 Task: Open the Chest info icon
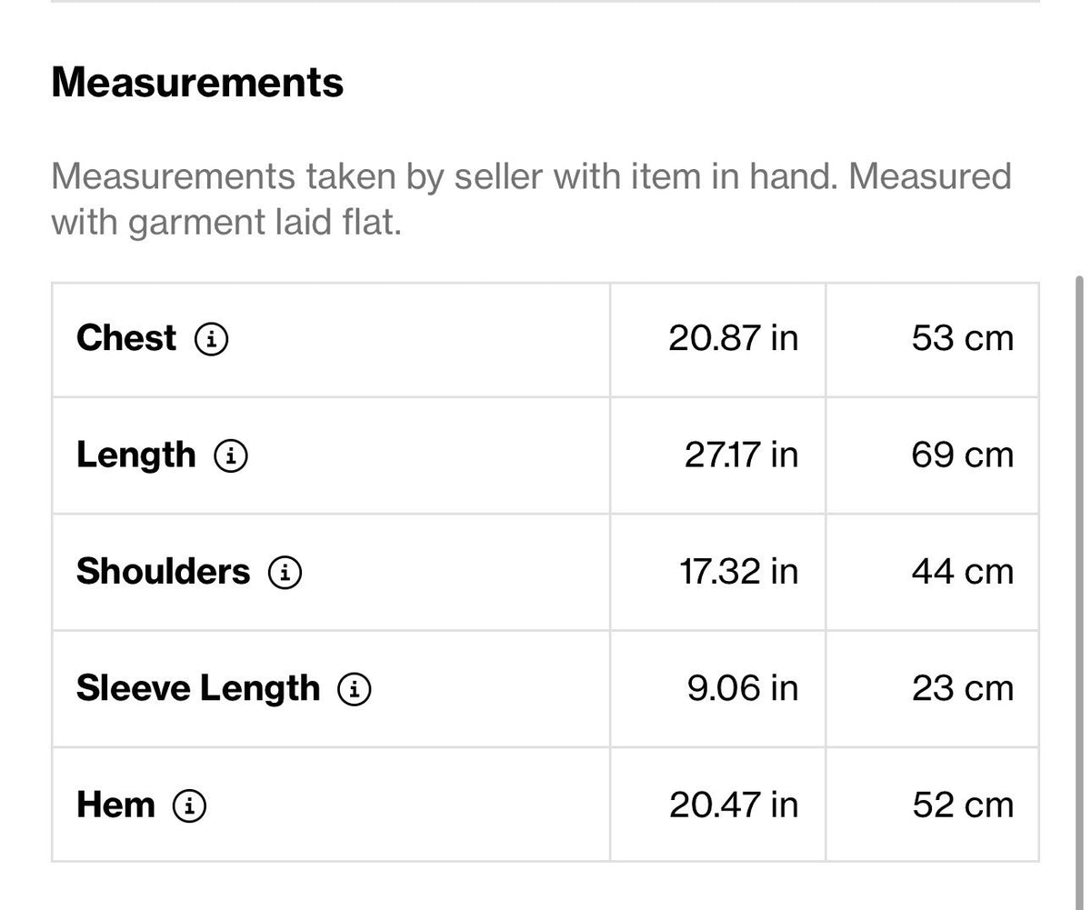pos(212,340)
